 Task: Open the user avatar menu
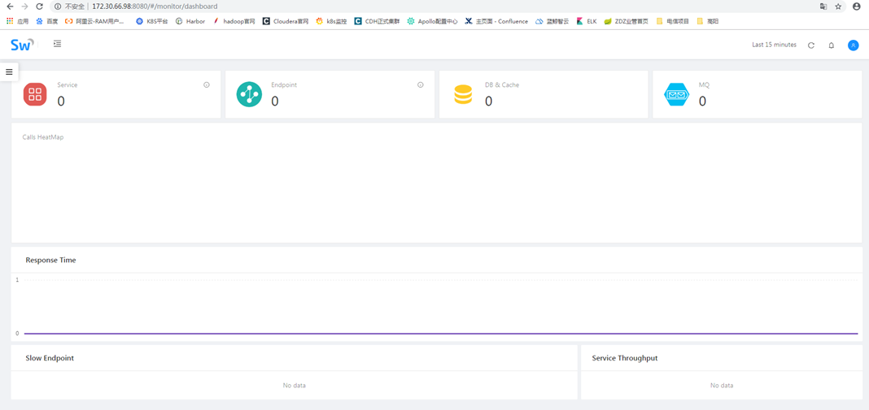point(853,45)
